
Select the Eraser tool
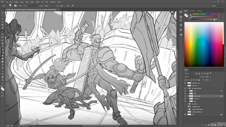[2, 49]
